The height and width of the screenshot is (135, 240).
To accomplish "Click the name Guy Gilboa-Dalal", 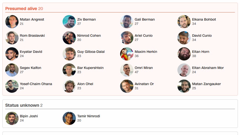I will click(91, 52).
